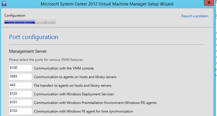The height and width of the screenshot is (116, 217).
Task: Click the 8102 Windows Deployment Services port field
Action: pos(20,94)
